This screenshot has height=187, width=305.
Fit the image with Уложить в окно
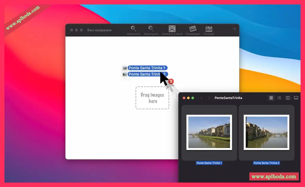(x=172, y=30)
